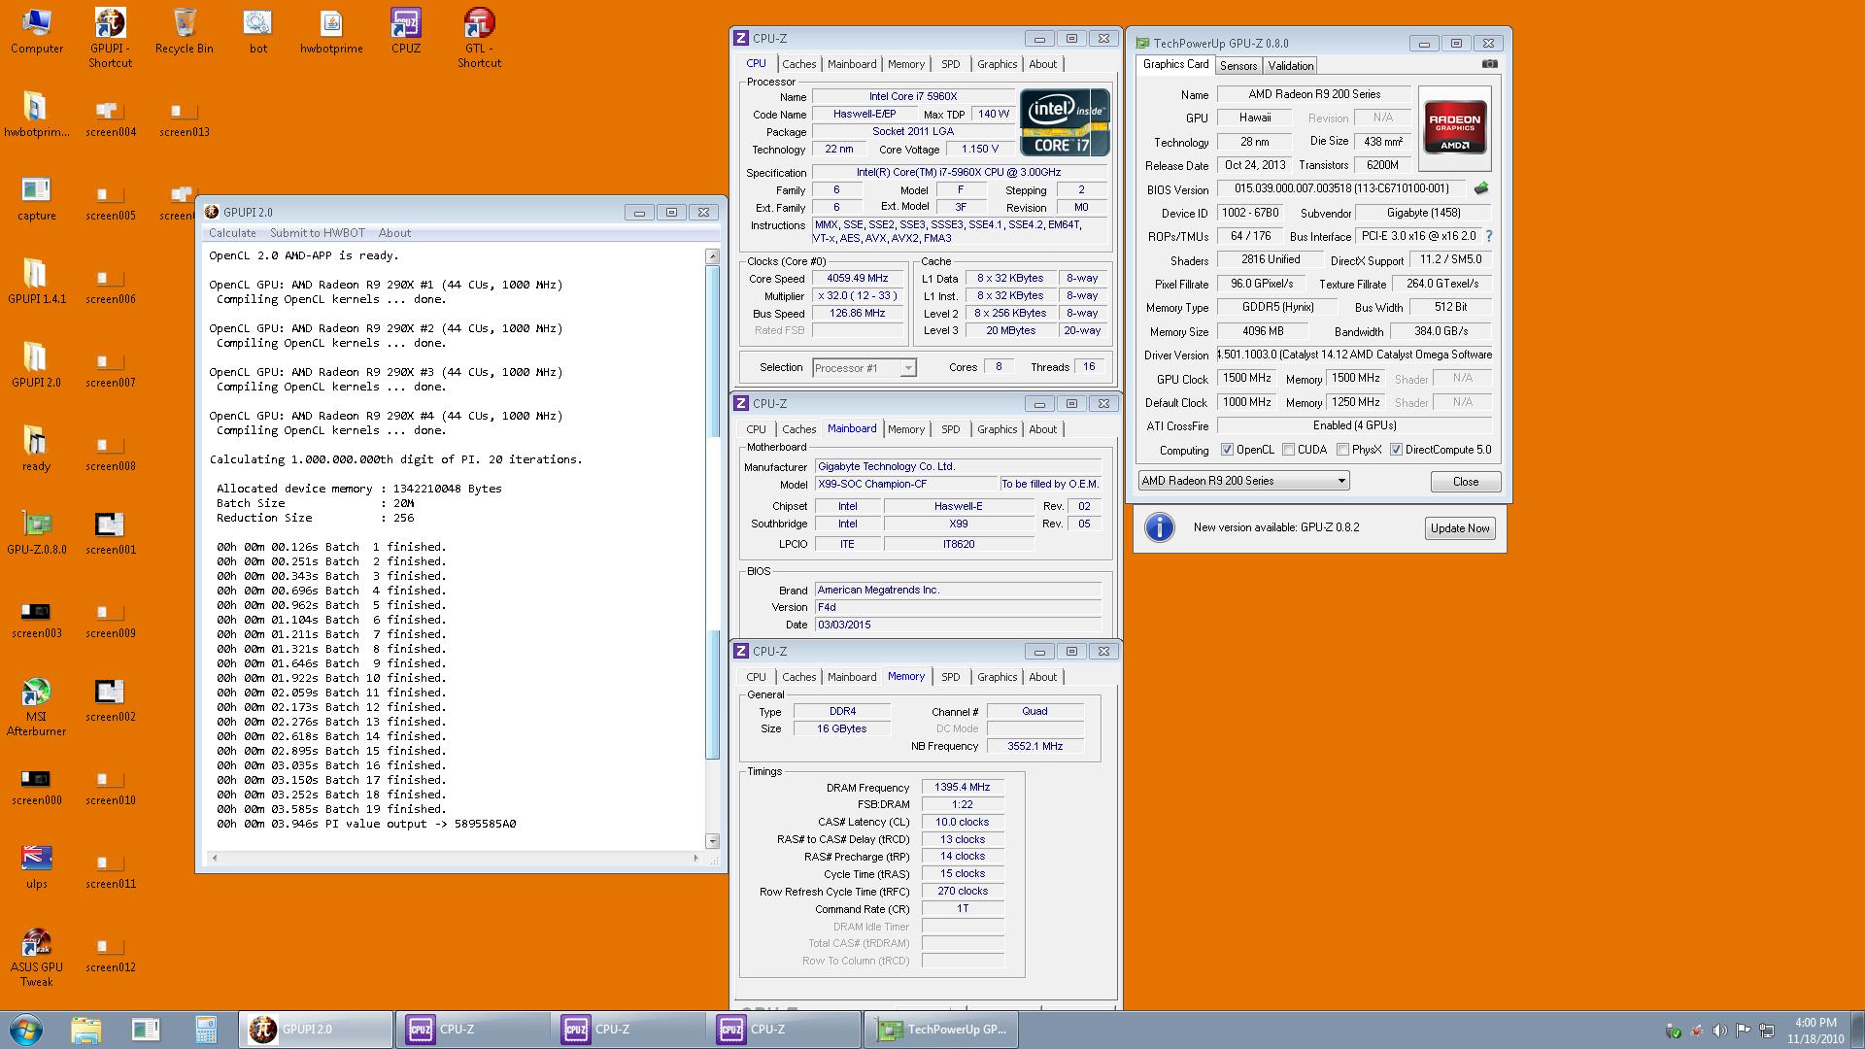
Task: Select the hwbotprime desktop icon
Action: 331,32
